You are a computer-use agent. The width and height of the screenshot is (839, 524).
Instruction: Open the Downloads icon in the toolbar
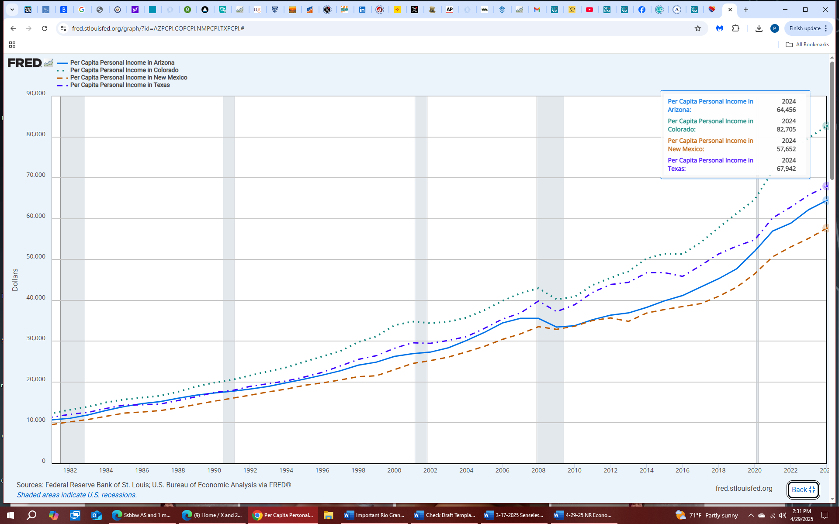[x=759, y=28]
